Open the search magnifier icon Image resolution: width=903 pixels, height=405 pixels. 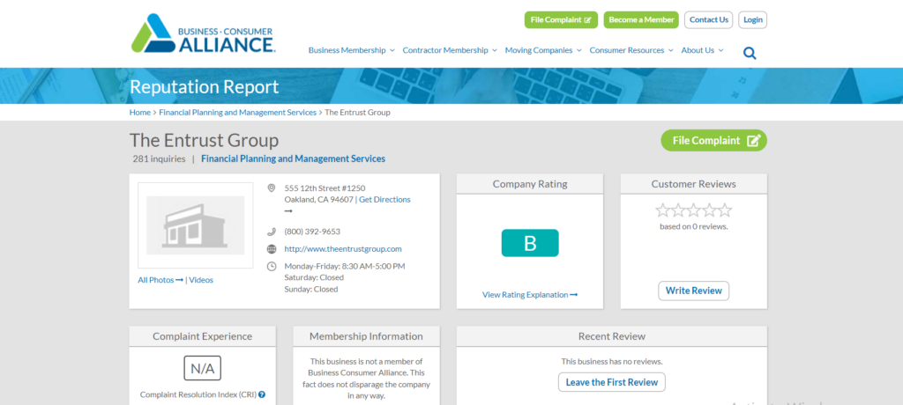[x=750, y=54]
